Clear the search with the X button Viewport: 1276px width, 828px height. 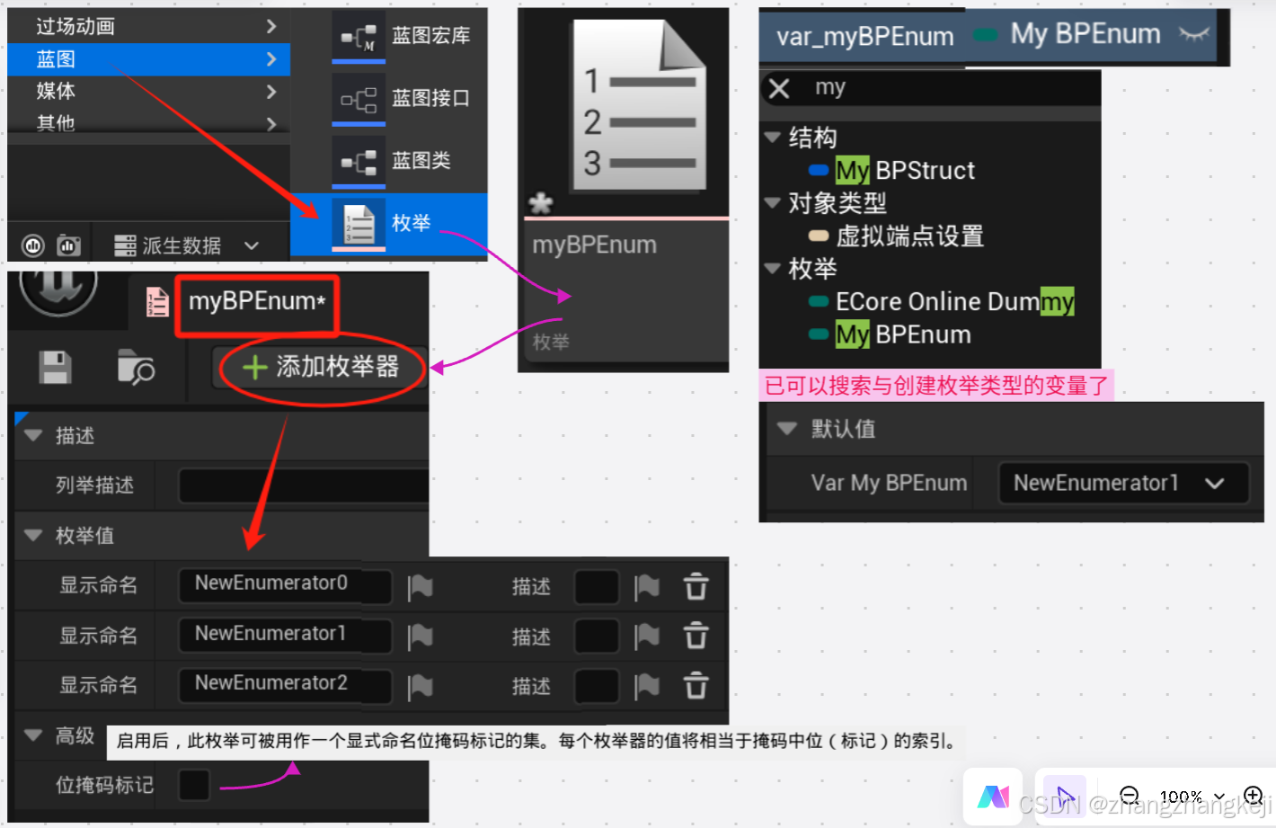778,87
